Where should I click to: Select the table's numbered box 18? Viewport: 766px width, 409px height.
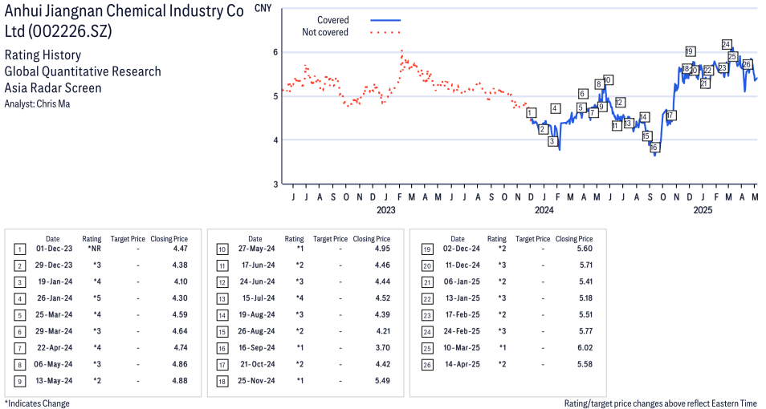pyautogui.click(x=222, y=382)
